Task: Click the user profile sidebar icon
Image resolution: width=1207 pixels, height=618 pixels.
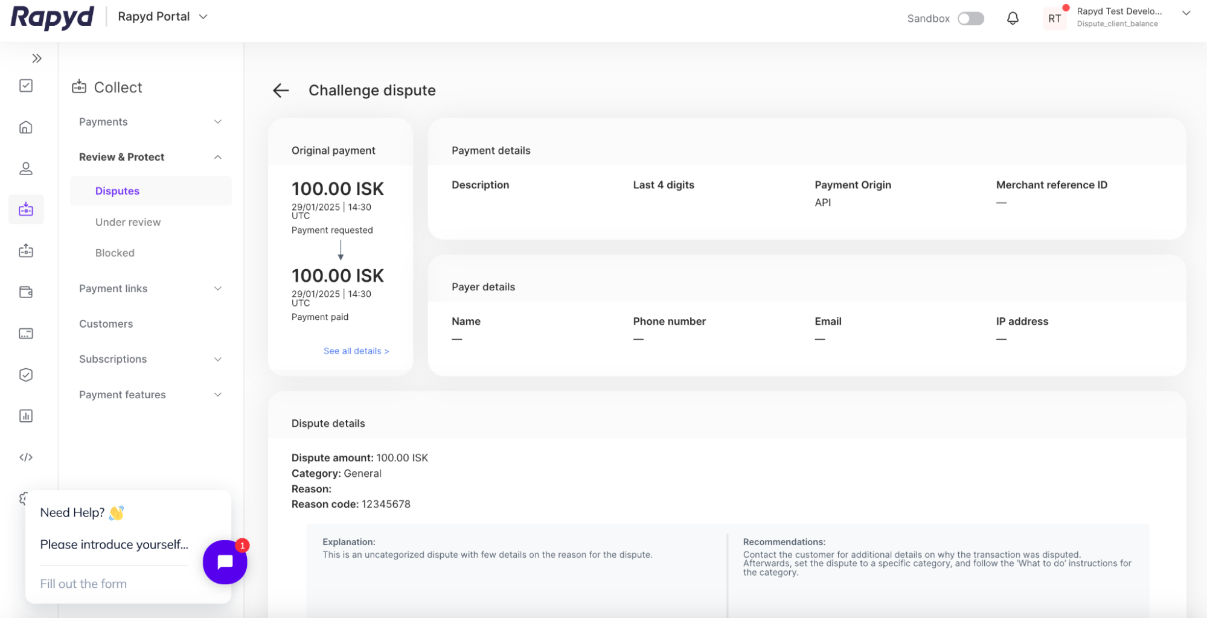Action: (x=26, y=168)
